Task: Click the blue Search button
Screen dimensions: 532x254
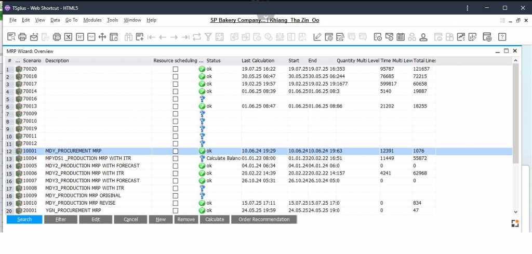Action: (x=24, y=220)
